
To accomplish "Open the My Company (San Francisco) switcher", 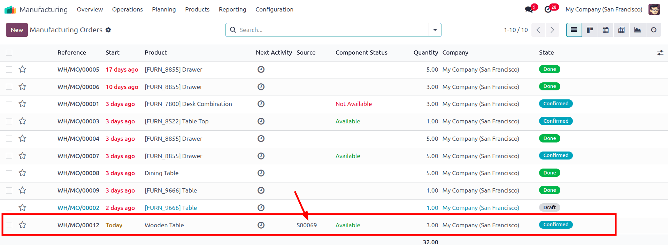I will click(604, 9).
